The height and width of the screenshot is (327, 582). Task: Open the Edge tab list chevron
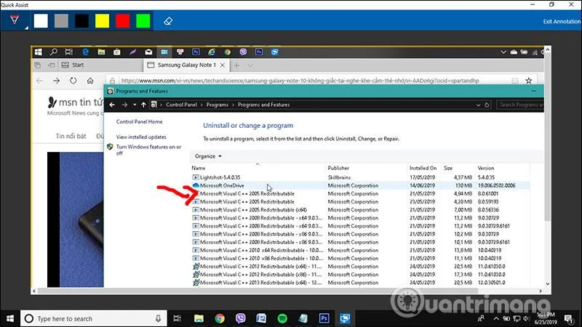pyautogui.click(x=250, y=65)
